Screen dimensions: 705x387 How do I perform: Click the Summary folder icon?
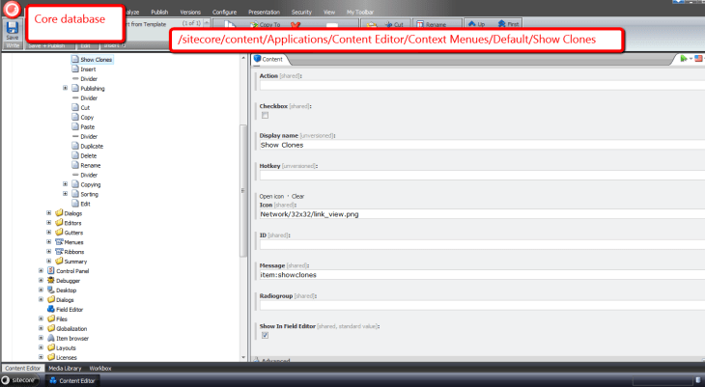tap(59, 262)
